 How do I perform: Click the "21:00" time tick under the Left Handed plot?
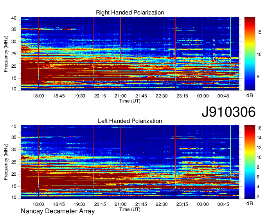120,204
